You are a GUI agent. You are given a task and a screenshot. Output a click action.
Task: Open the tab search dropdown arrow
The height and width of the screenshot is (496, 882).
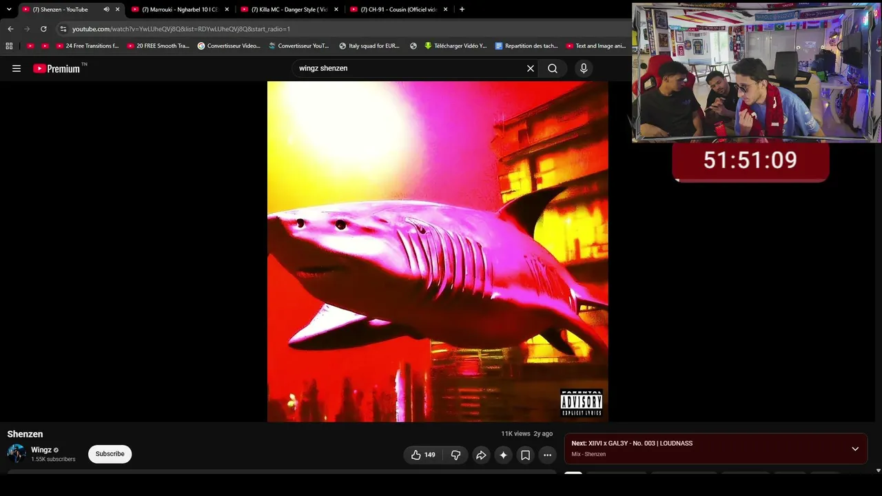click(9, 10)
